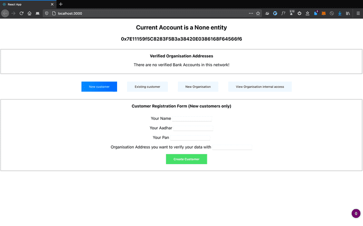This screenshot has height=226, width=363.
Task: Open a new browser tab
Action: (x=61, y=4)
